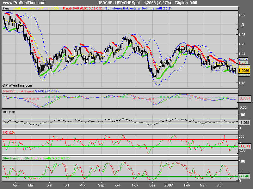Click the orange 1,2056 current price tag

244,71
